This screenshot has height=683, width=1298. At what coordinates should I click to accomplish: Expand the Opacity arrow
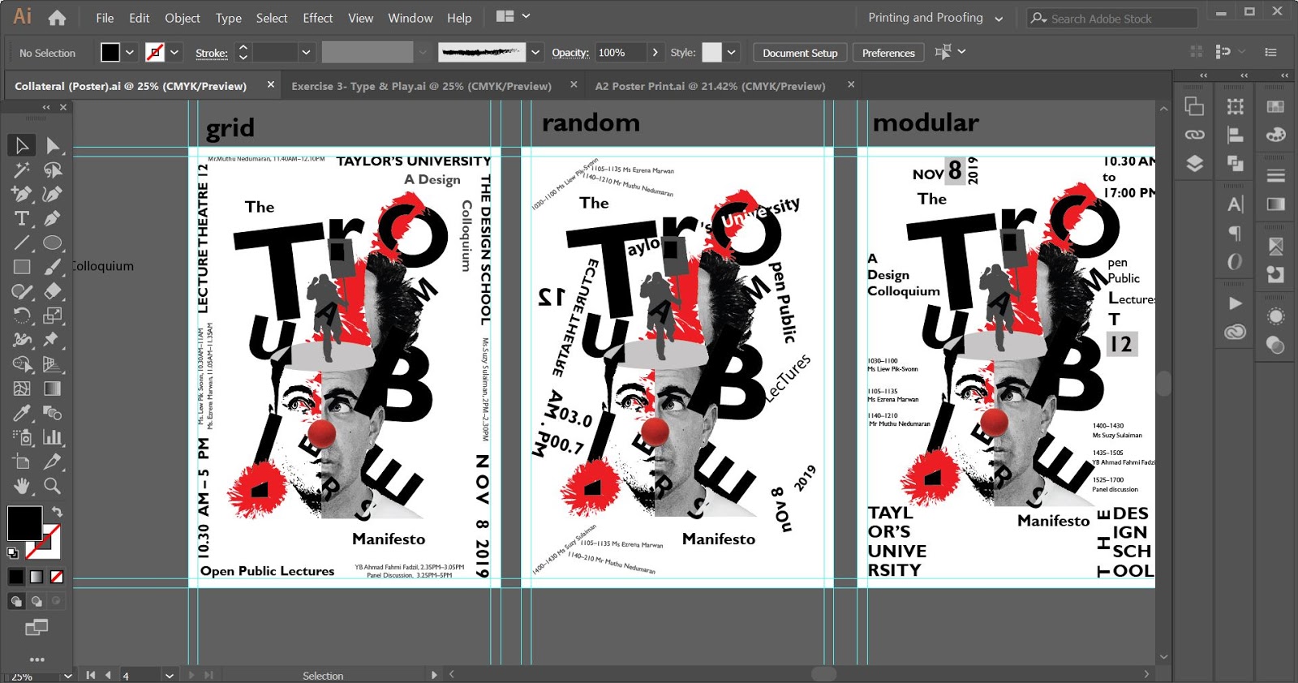point(655,53)
